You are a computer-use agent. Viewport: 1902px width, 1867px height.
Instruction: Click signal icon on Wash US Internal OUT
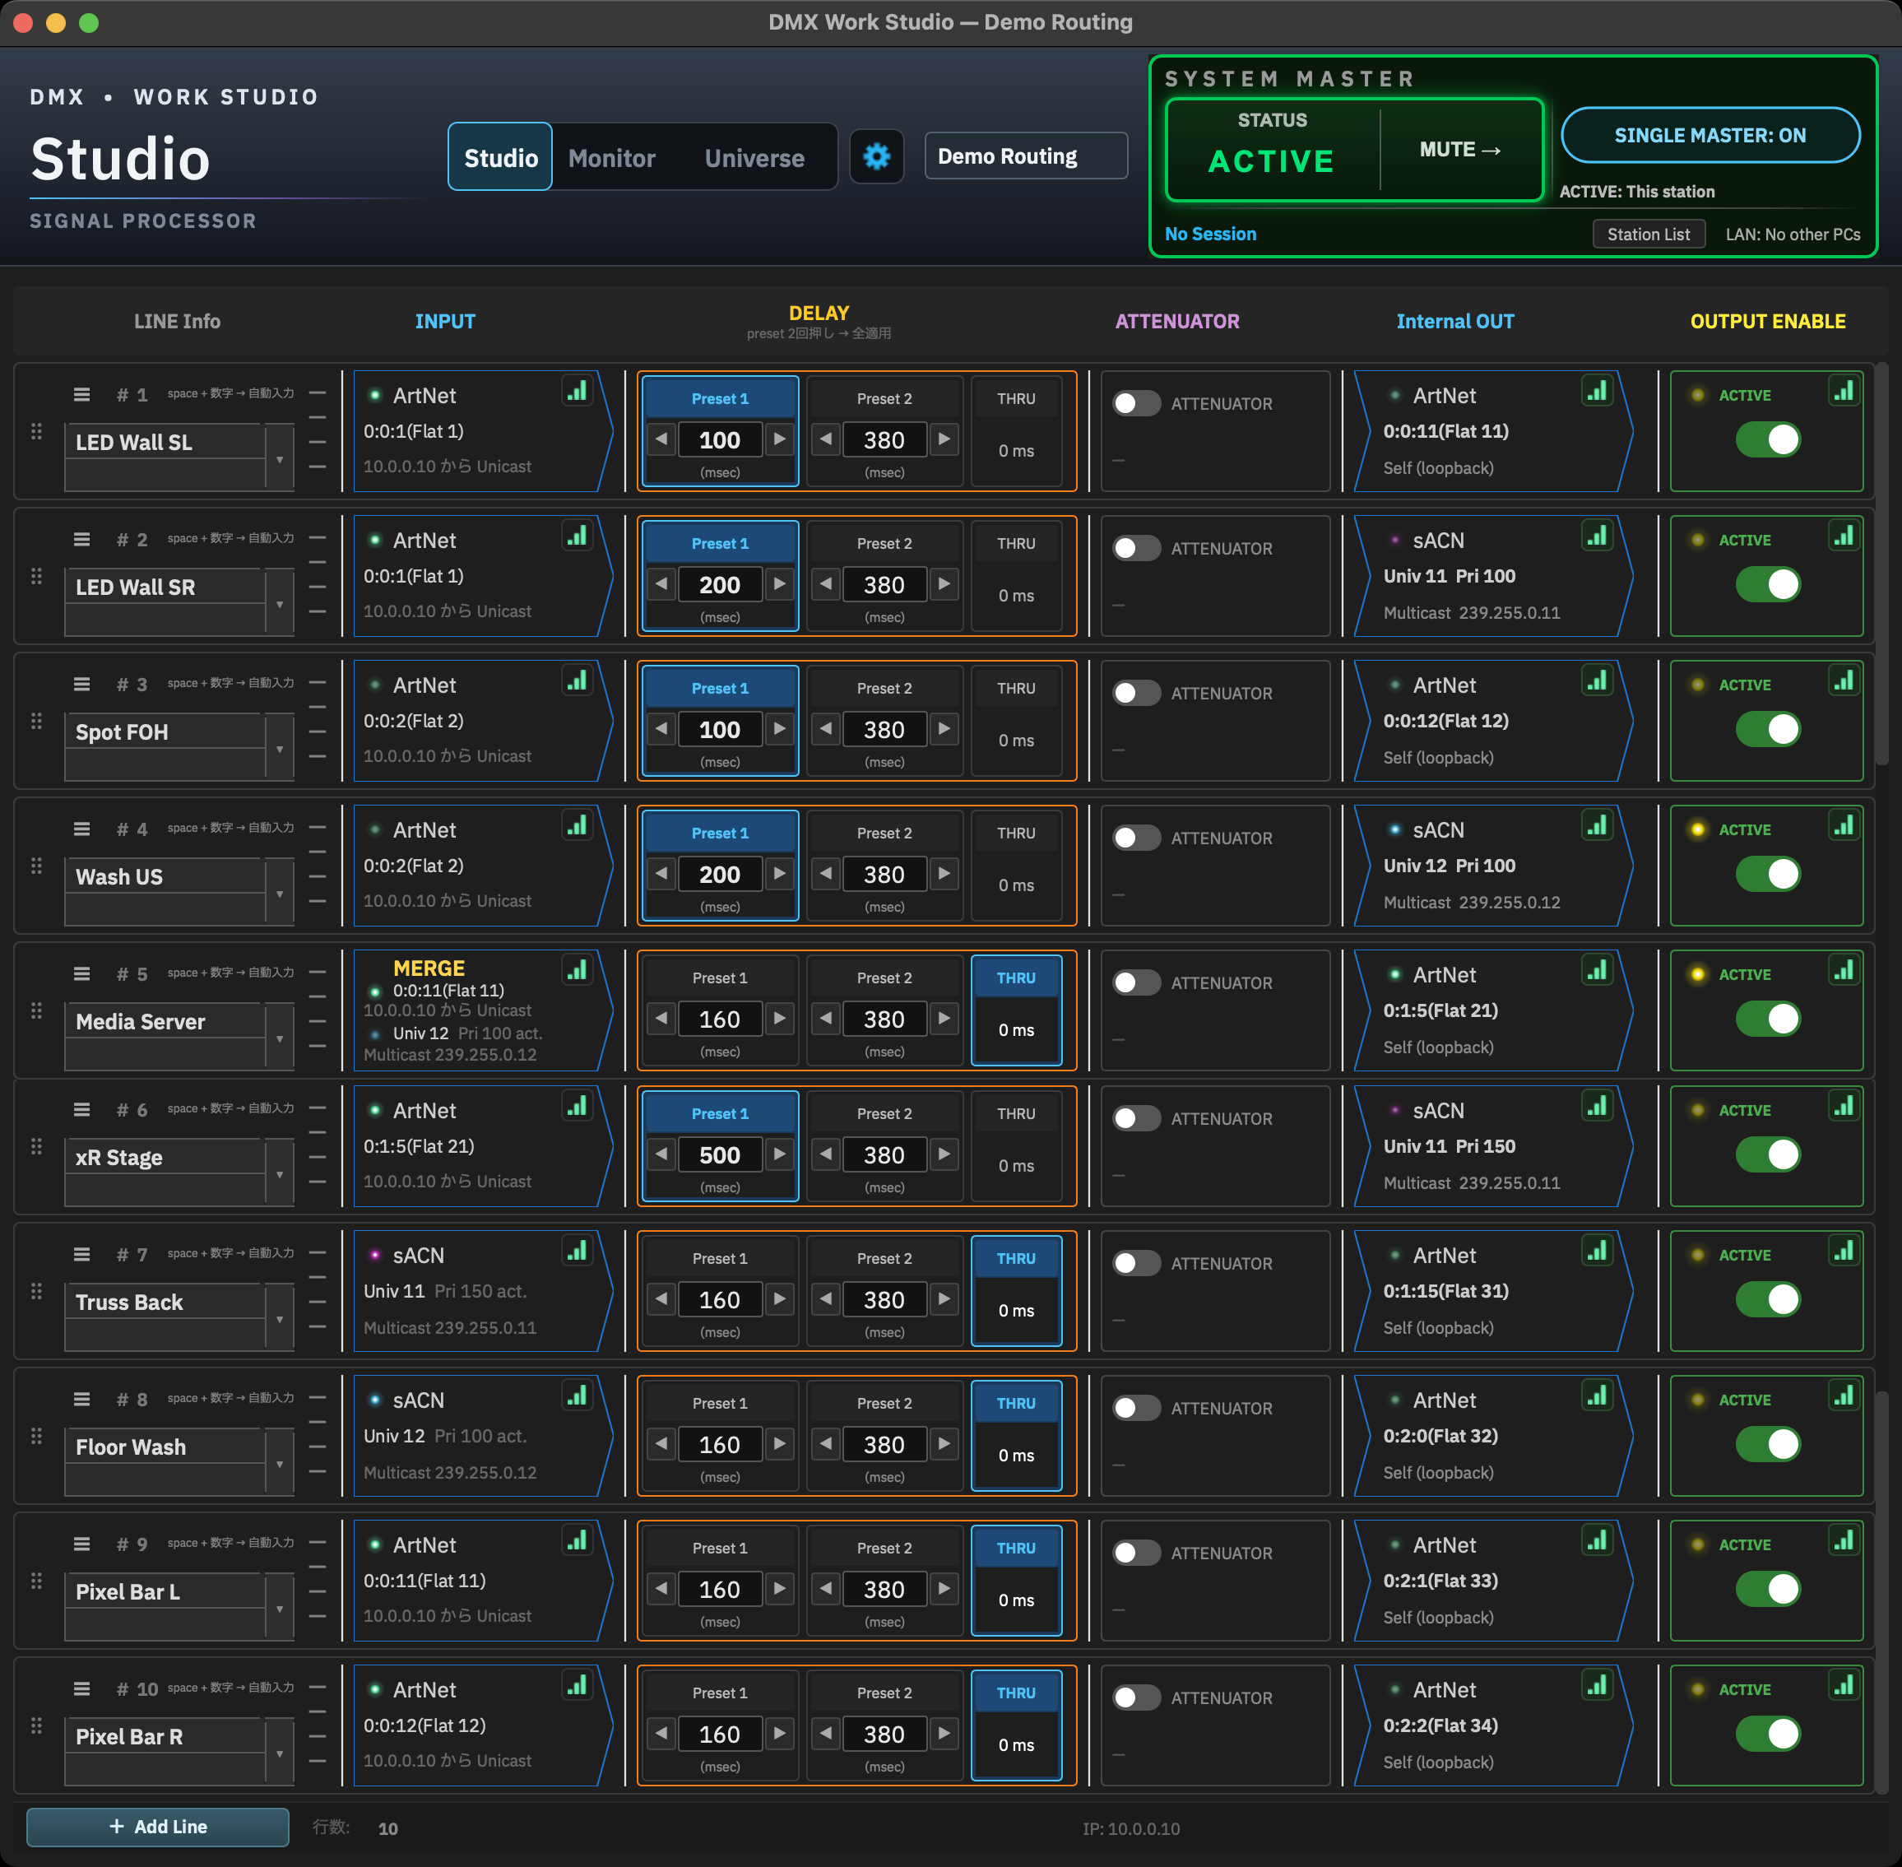[x=1598, y=824]
